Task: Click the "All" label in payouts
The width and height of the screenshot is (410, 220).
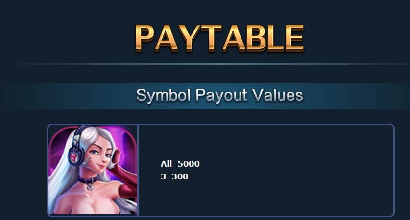Action: tap(166, 164)
